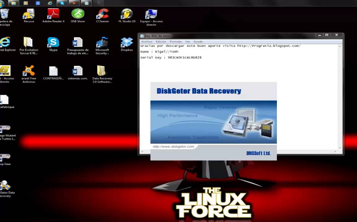The width and height of the screenshot is (357, 222).
Task: Open the PES 6 Acceso directo icon
Action: 6,74
